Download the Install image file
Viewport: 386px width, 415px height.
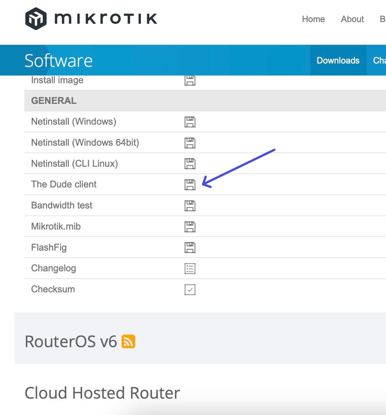tap(190, 81)
